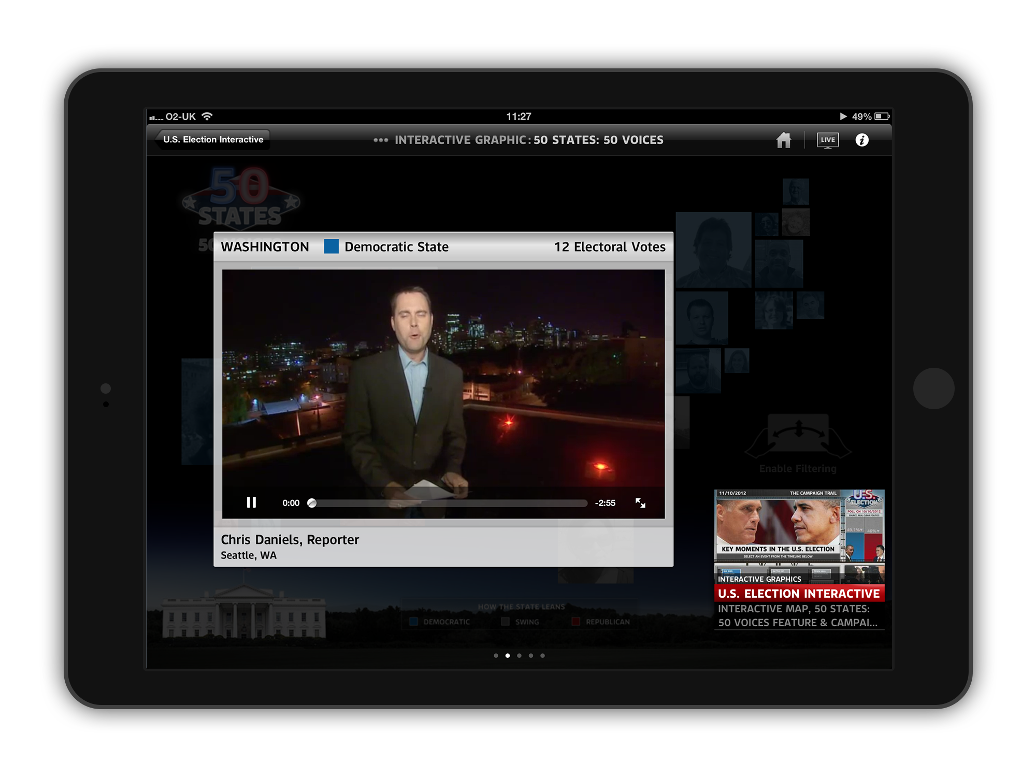The height and width of the screenshot is (777, 1036).
Task: Tap the Seattle, WA location text
Action: (x=249, y=555)
